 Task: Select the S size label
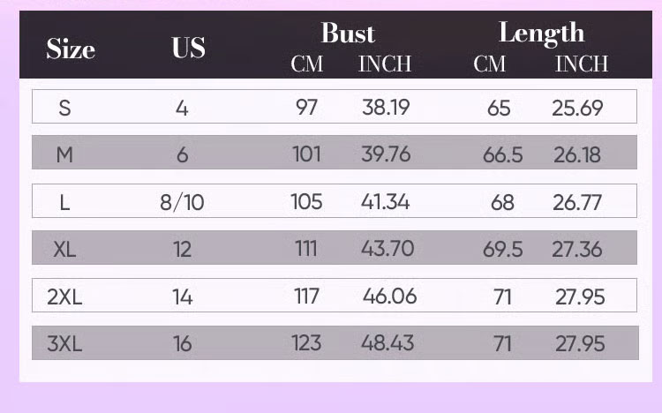coord(64,109)
